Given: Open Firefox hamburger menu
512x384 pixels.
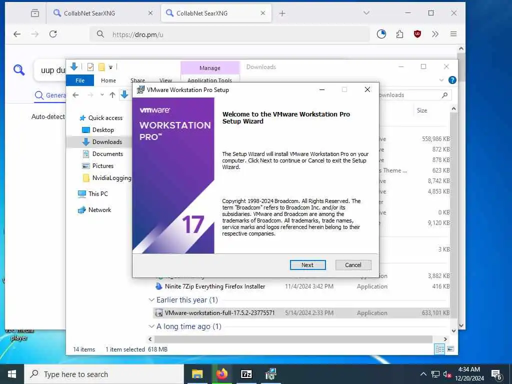Looking at the screenshot, I should point(453,34).
